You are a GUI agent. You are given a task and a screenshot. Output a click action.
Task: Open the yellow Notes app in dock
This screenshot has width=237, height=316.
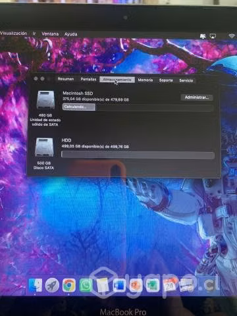pos(103,285)
